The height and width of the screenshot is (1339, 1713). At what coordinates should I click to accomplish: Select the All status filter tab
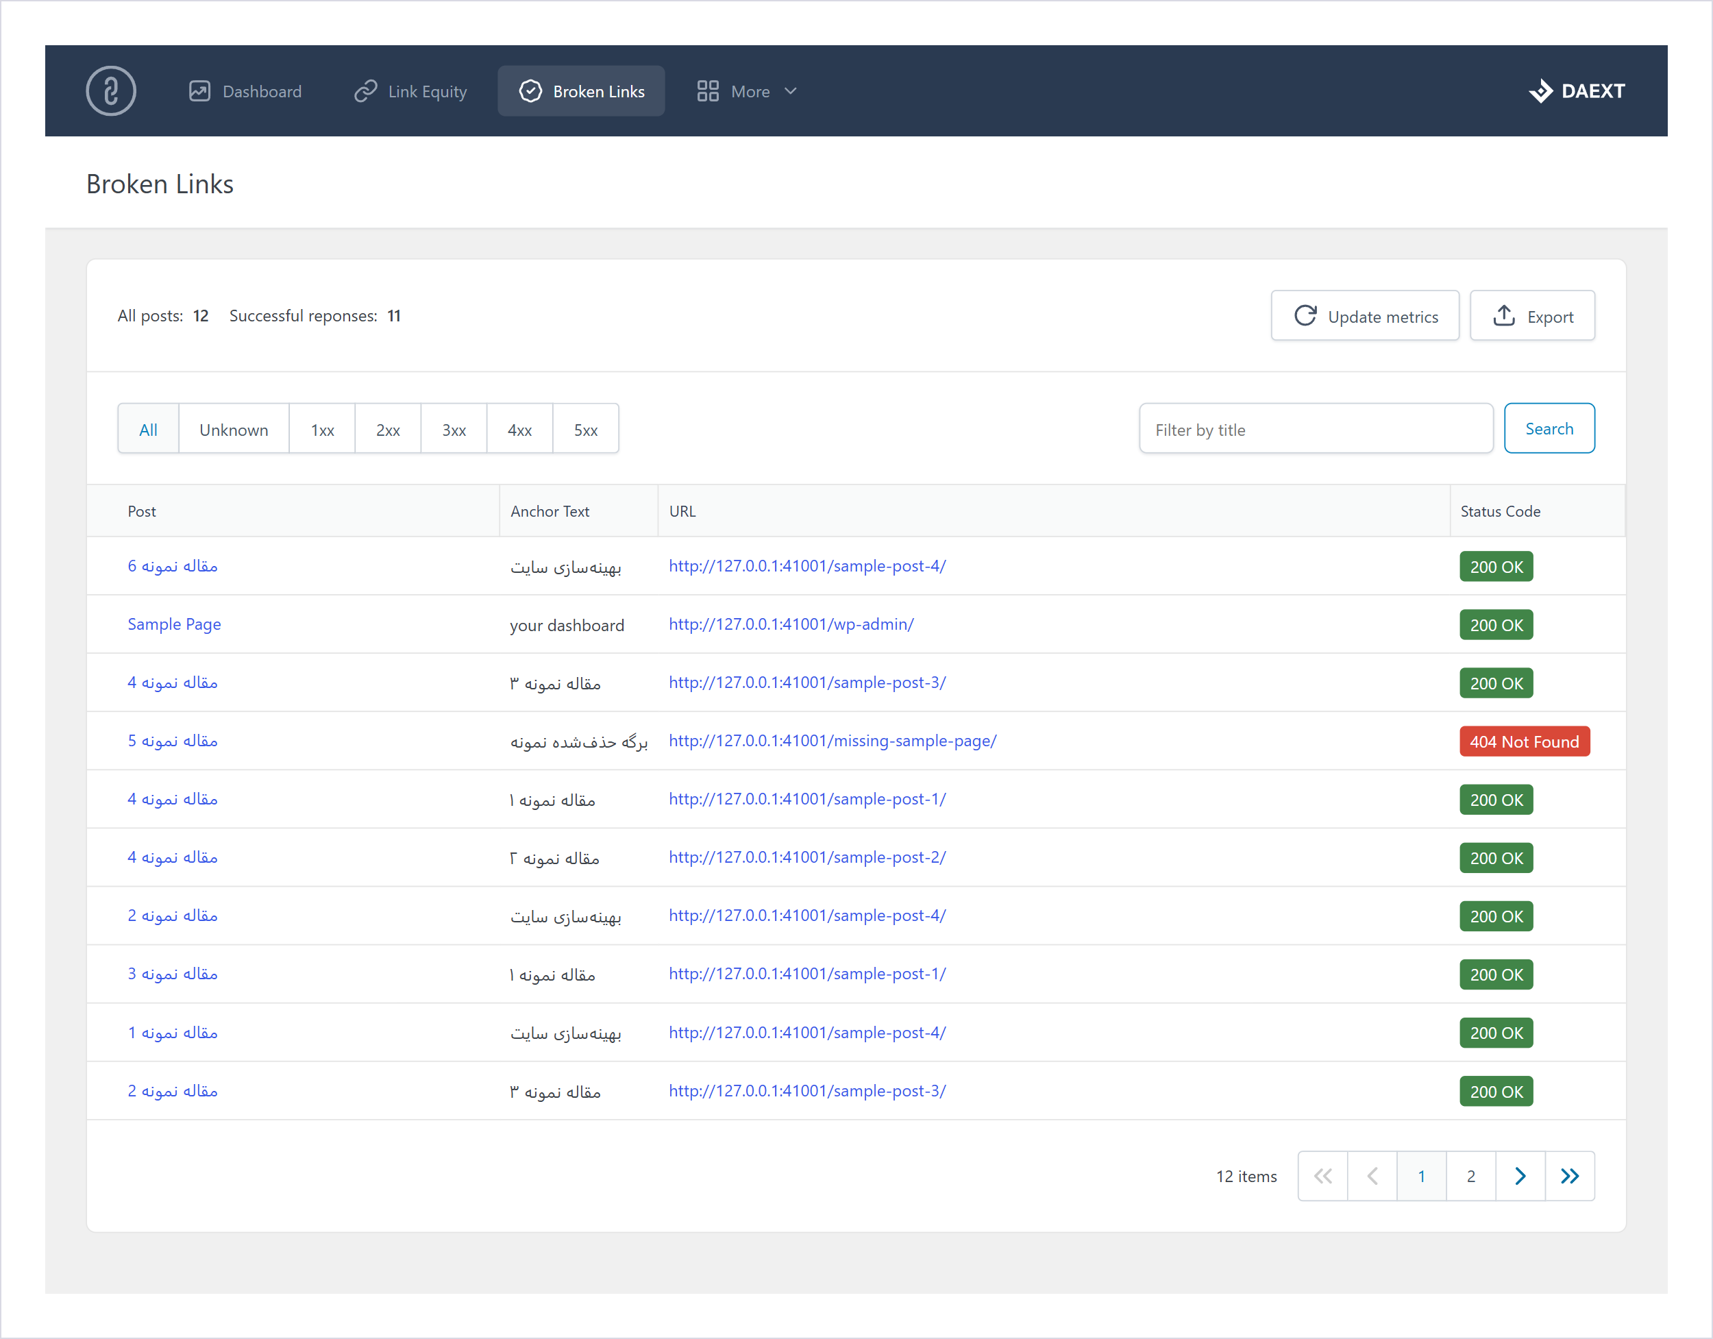[148, 429]
